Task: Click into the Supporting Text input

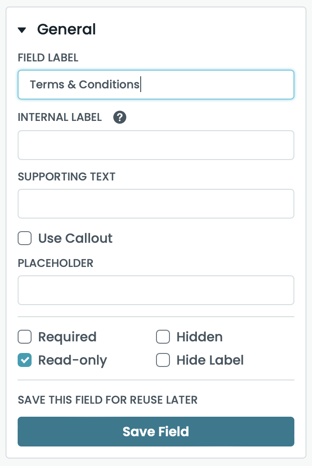Action: coord(156,204)
